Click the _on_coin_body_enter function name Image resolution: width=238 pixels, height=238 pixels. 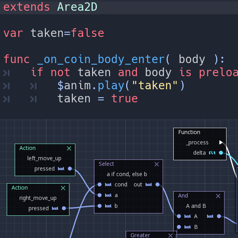[100, 59]
